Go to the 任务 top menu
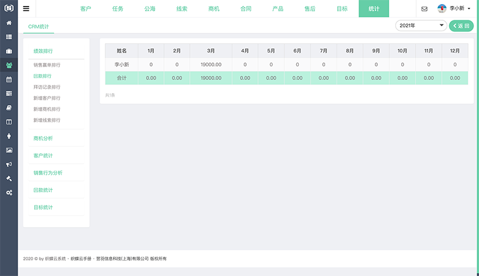The width and height of the screenshot is (479, 276). [x=117, y=9]
